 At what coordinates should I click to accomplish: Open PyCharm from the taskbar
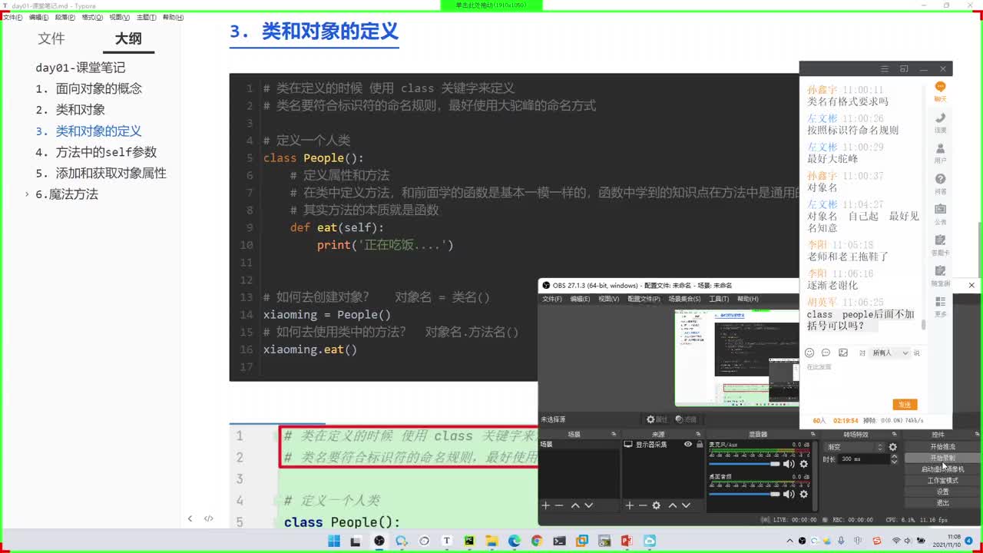coord(469,541)
